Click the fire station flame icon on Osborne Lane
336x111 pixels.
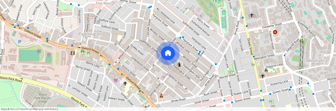[x=266, y=70]
